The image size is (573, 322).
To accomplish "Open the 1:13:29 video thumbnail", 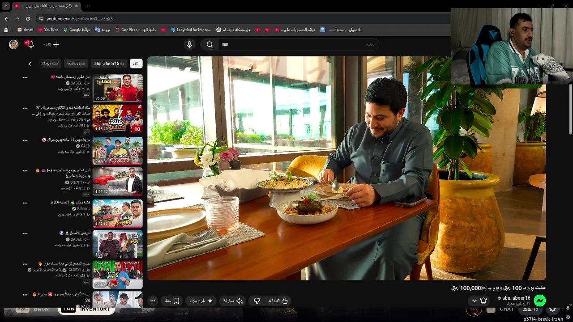I will (x=118, y=119).
